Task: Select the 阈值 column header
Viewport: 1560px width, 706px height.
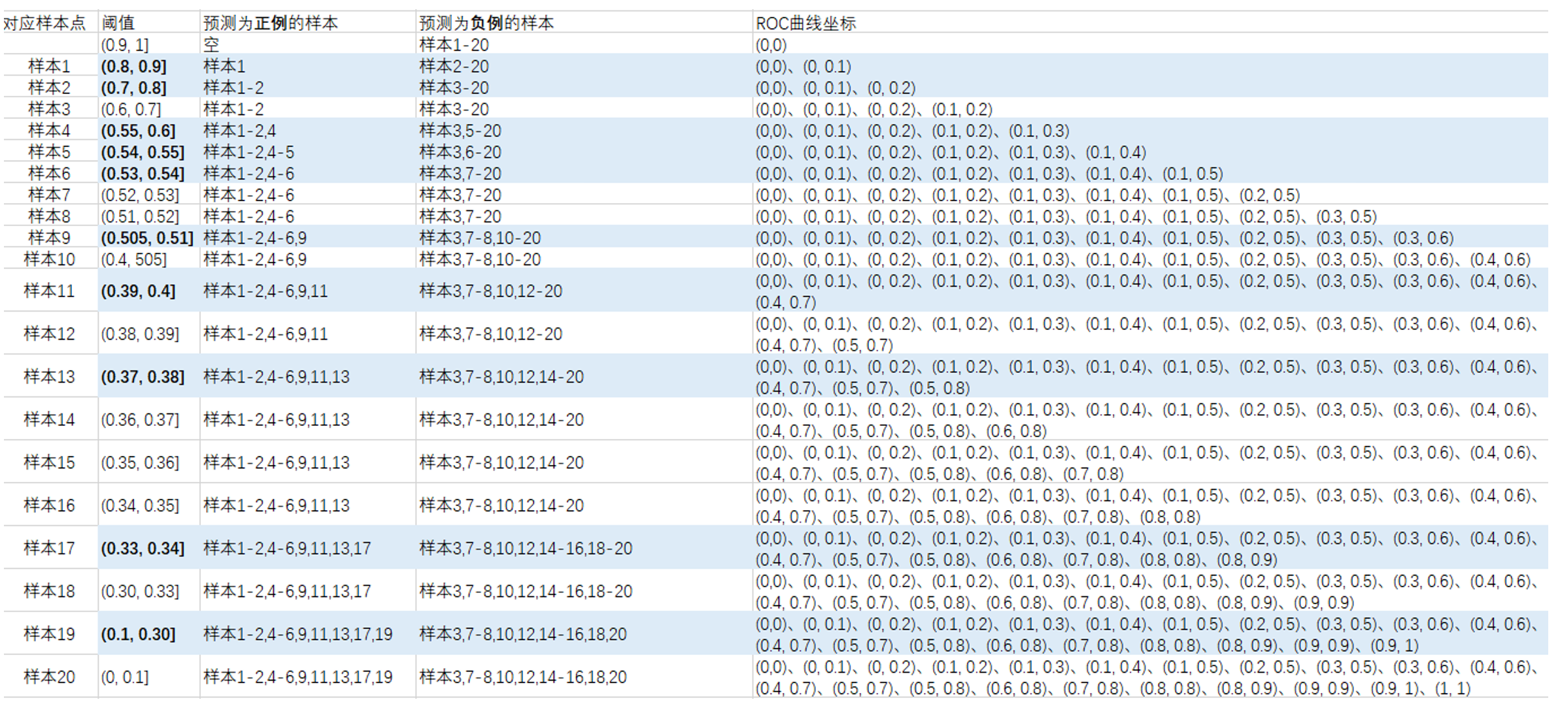Action: 118,24
